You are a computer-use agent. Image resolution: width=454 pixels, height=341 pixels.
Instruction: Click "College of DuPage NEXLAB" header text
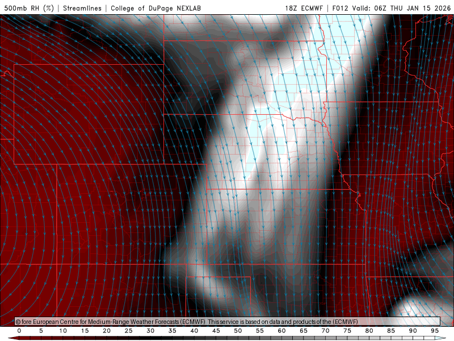pyautogui.click(x=155, y=8)
